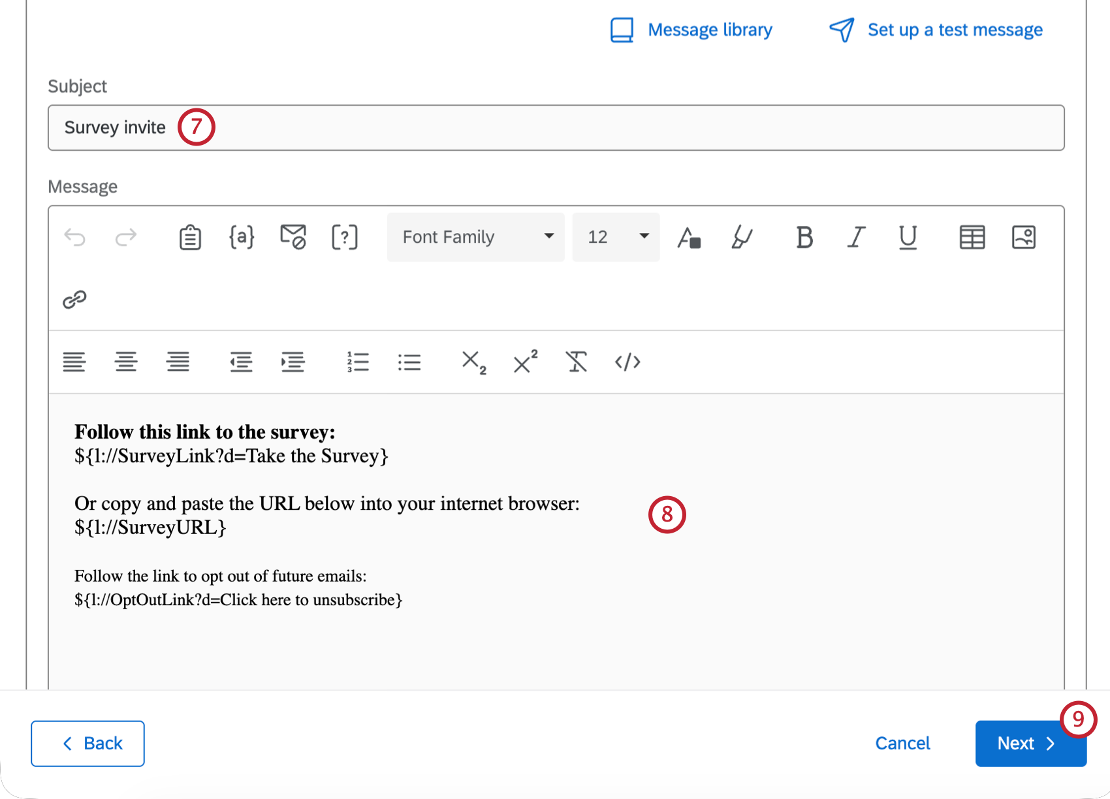Click the remove formatting icon
Screen dimensions: 1110x799
point(577,362)
